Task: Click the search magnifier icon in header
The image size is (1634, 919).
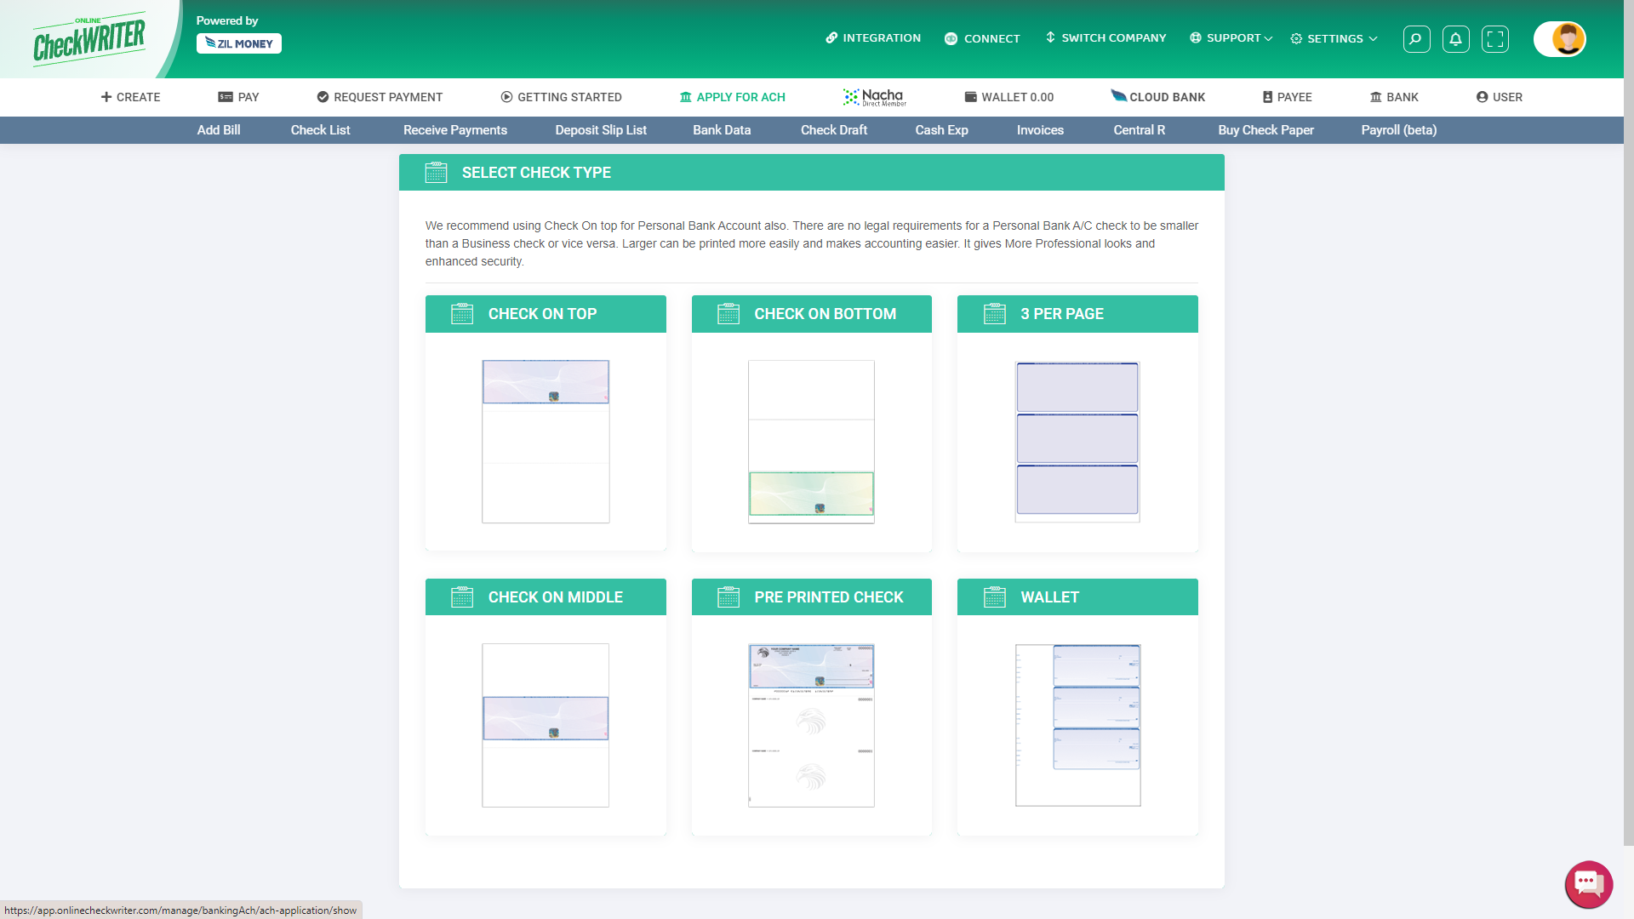Action: pyautogui.click(x=1416, y=39)
